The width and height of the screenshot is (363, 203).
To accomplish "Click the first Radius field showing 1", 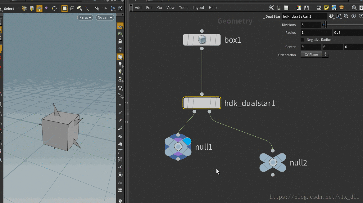I will tap(316, 33).
